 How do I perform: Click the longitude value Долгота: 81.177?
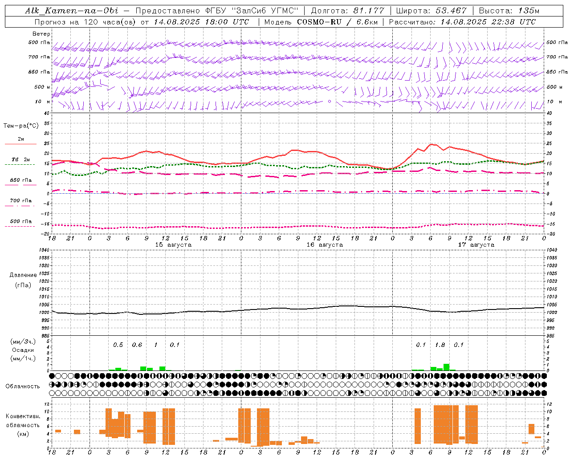coord(347,11)
